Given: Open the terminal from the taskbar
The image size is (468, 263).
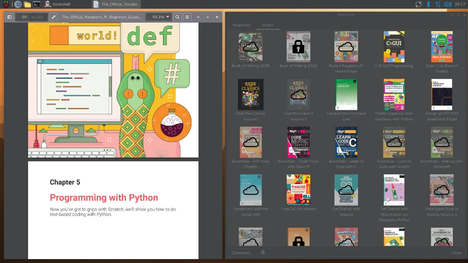Looking at the screenshot, I should (36, 5).
